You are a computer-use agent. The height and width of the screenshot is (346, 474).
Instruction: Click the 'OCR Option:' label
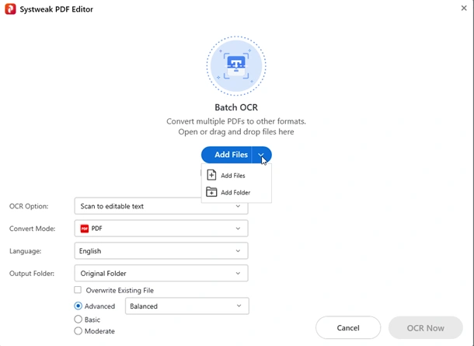[29, 206]
